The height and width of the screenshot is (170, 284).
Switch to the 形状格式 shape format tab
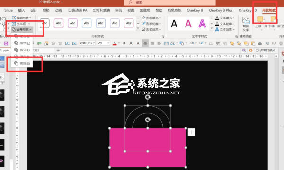point(269,10)
